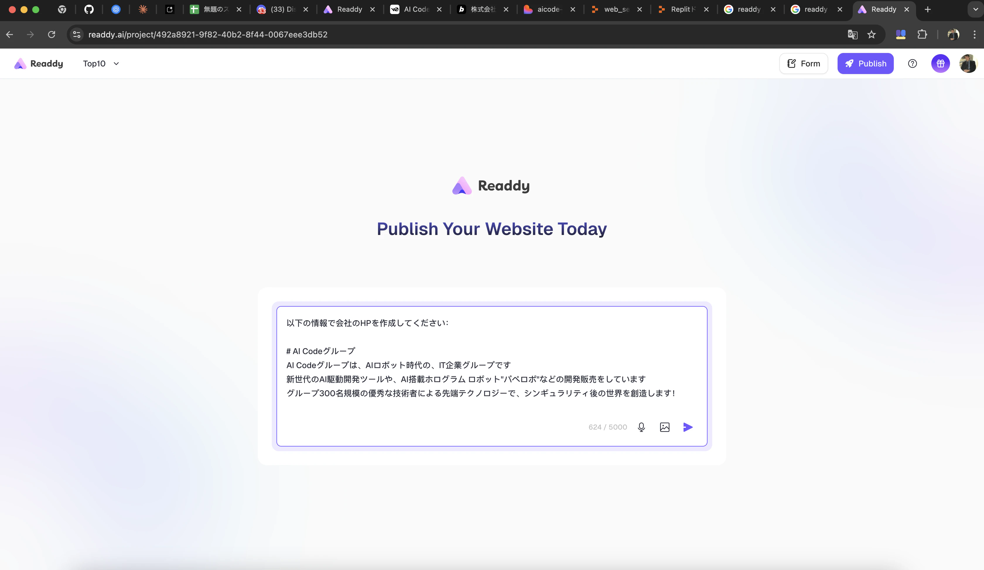Click the purple gift icon
Image resolution: width=984 pixels, height=570 pixels.
click(941, 63)
